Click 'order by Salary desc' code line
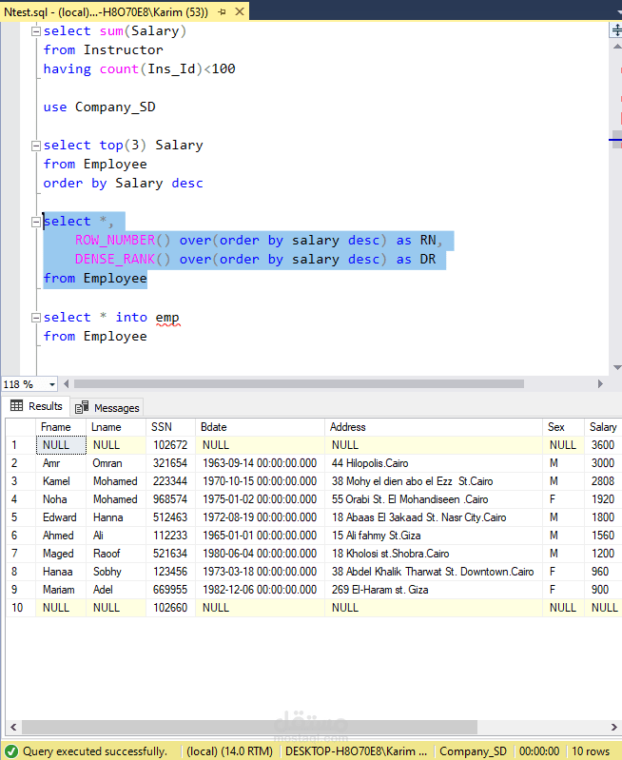 pos(123,184)
